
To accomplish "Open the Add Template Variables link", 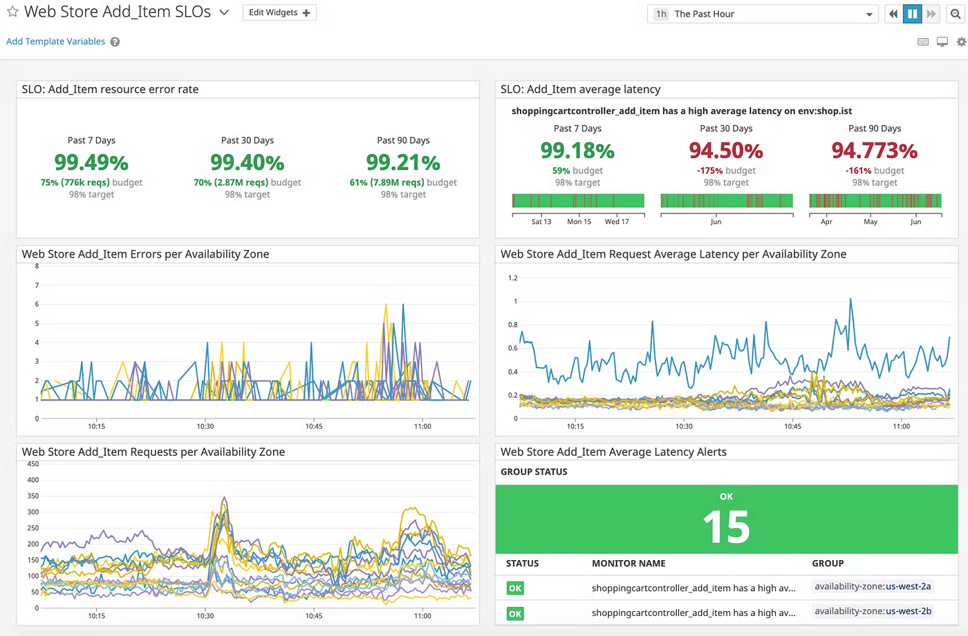I will 56,41.
